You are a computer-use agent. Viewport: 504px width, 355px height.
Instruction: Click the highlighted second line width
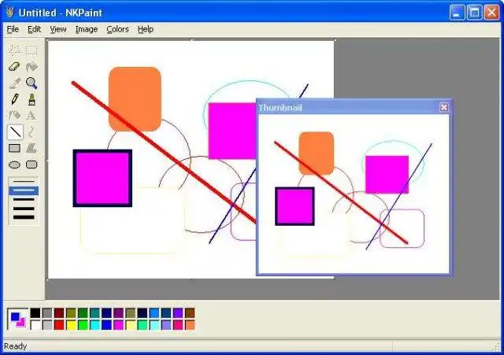(24, 190)
